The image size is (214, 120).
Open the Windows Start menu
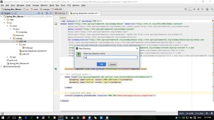[x=3, y=118]
